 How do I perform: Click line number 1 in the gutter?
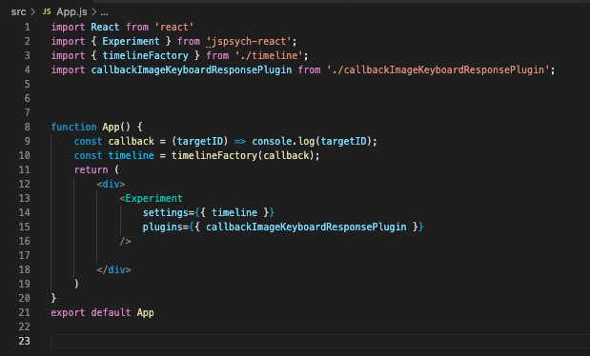pyautogui.click(x=27, y=27)
